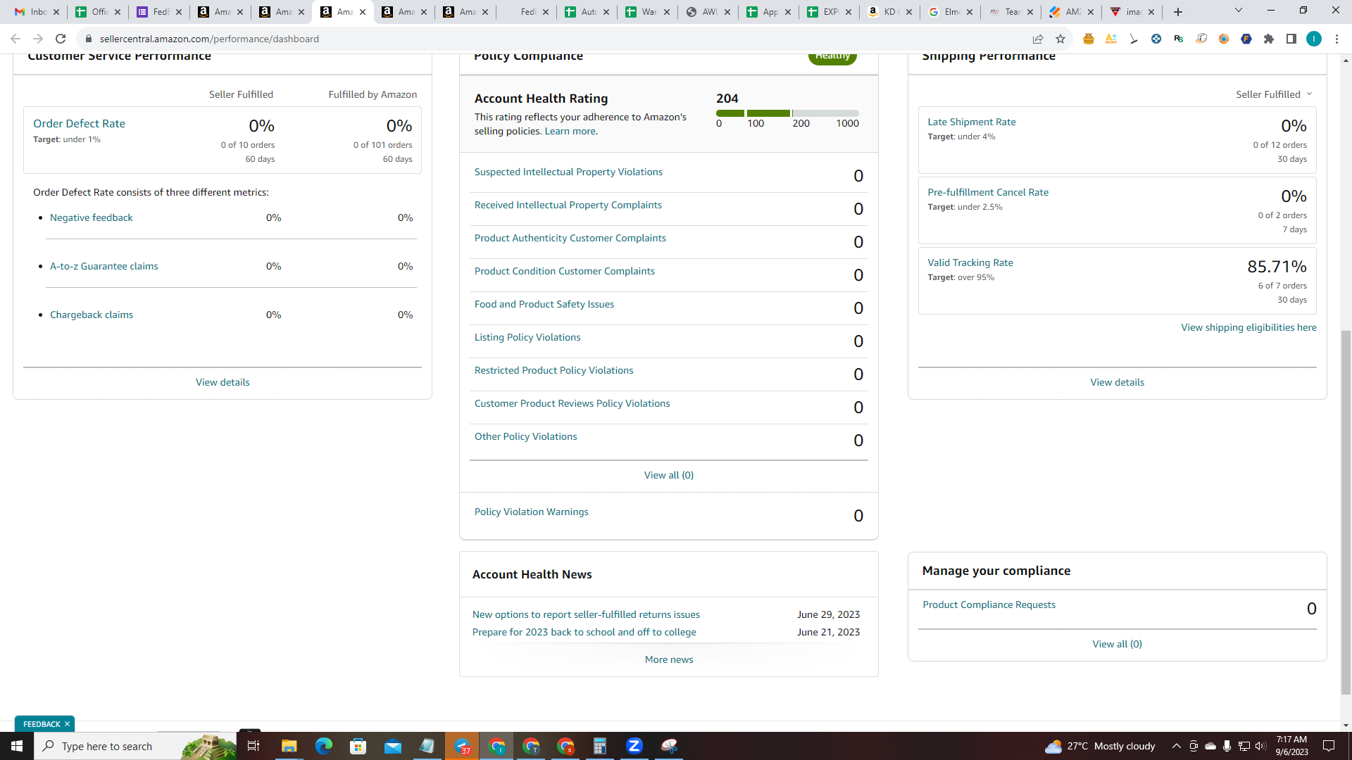The height and width of the screenshot is (760, 1352).
Task: Click the More news link
Action: [x=669, y=660]
